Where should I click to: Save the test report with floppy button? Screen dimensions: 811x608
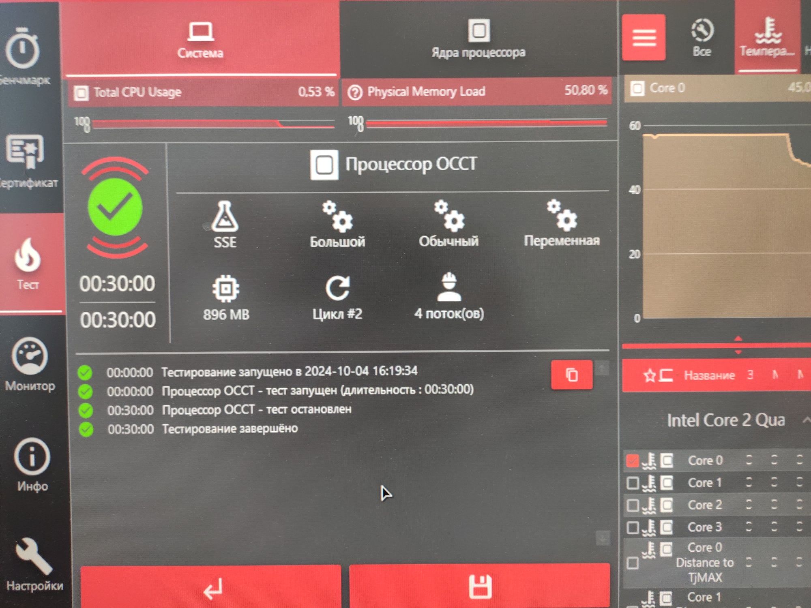(480, 586)
